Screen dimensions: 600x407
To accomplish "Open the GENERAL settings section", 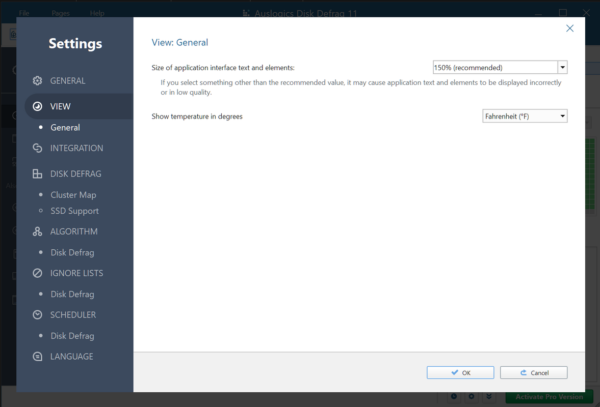I will click(x=68, y=80).
